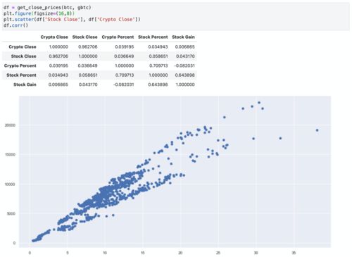Click the rightmost scatter point near x=38
The height and width of the screenshot is (257, 352).
[318, 130]
